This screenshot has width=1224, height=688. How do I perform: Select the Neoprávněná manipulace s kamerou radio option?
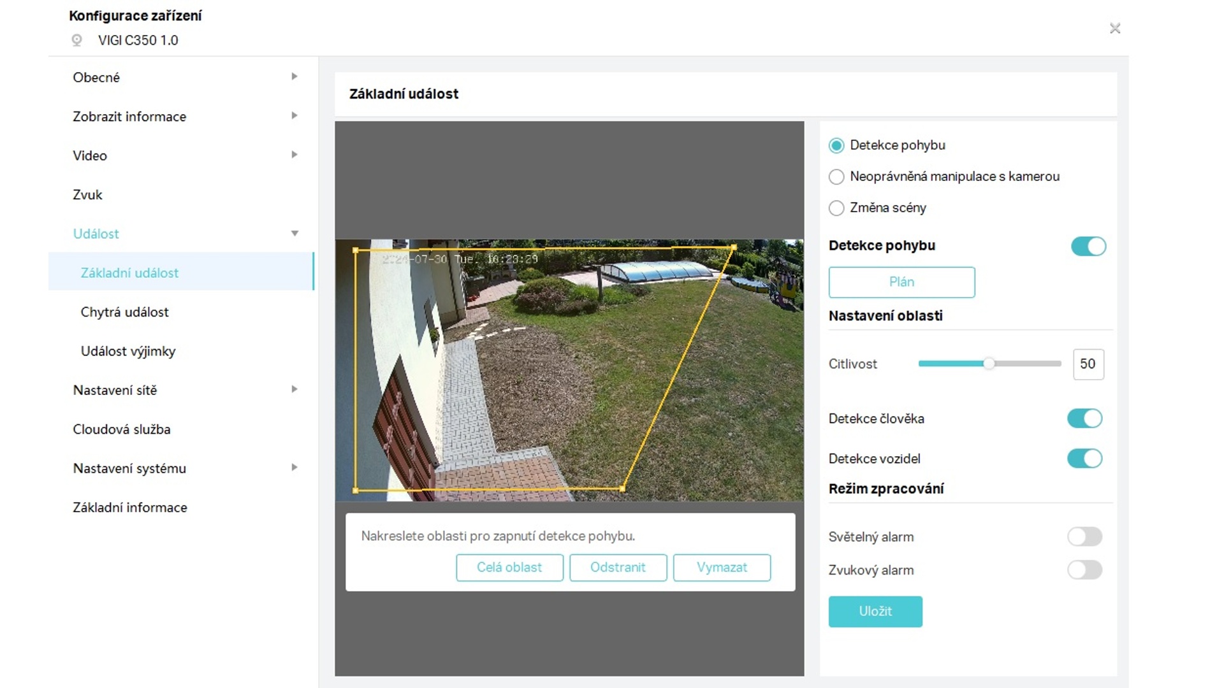click(x=836, y=176)
